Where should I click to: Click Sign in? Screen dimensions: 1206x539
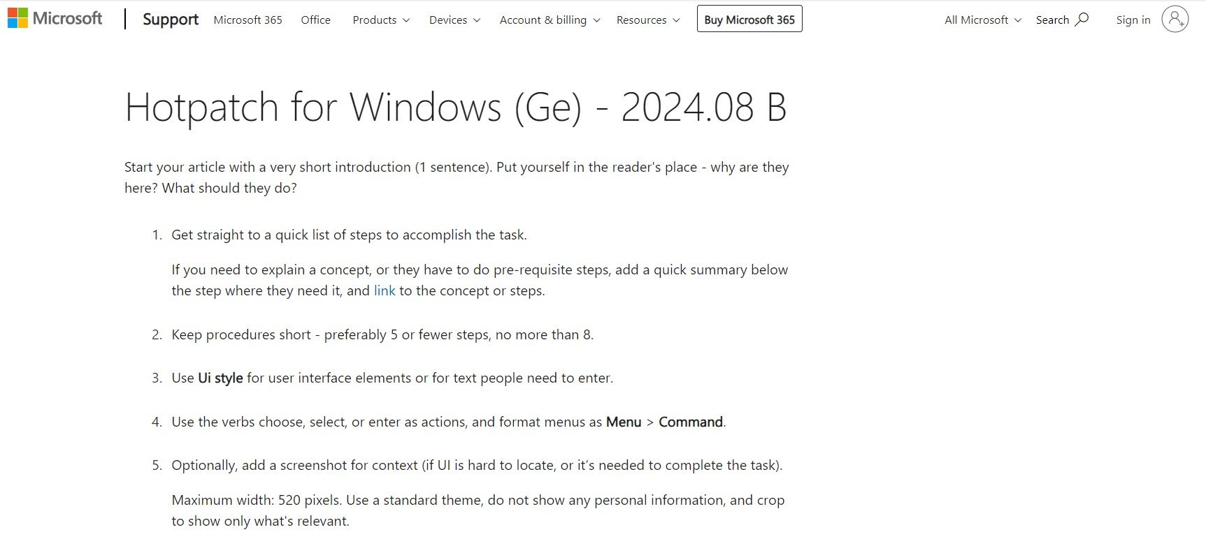click(1133, 20)
